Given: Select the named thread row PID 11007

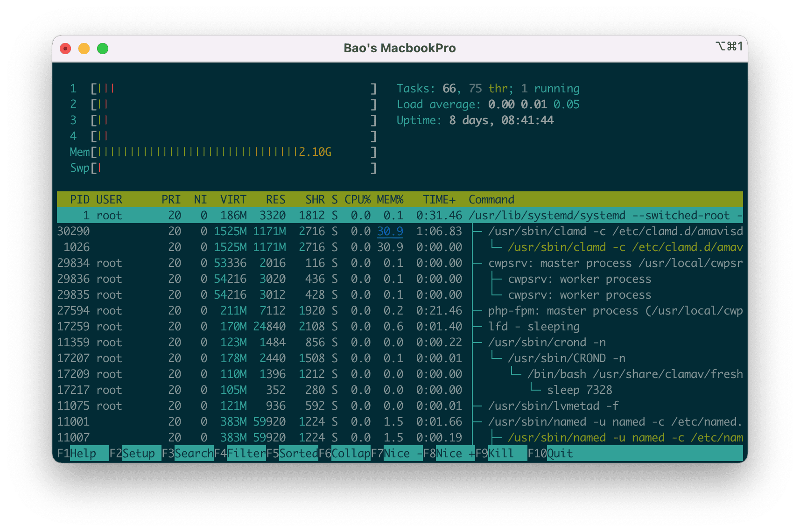Looking at the screenshot, I should click(400, 437).
